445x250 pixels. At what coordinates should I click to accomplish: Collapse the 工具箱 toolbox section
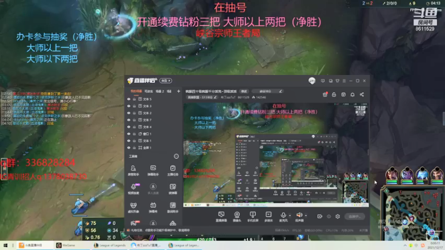(176, 157)
